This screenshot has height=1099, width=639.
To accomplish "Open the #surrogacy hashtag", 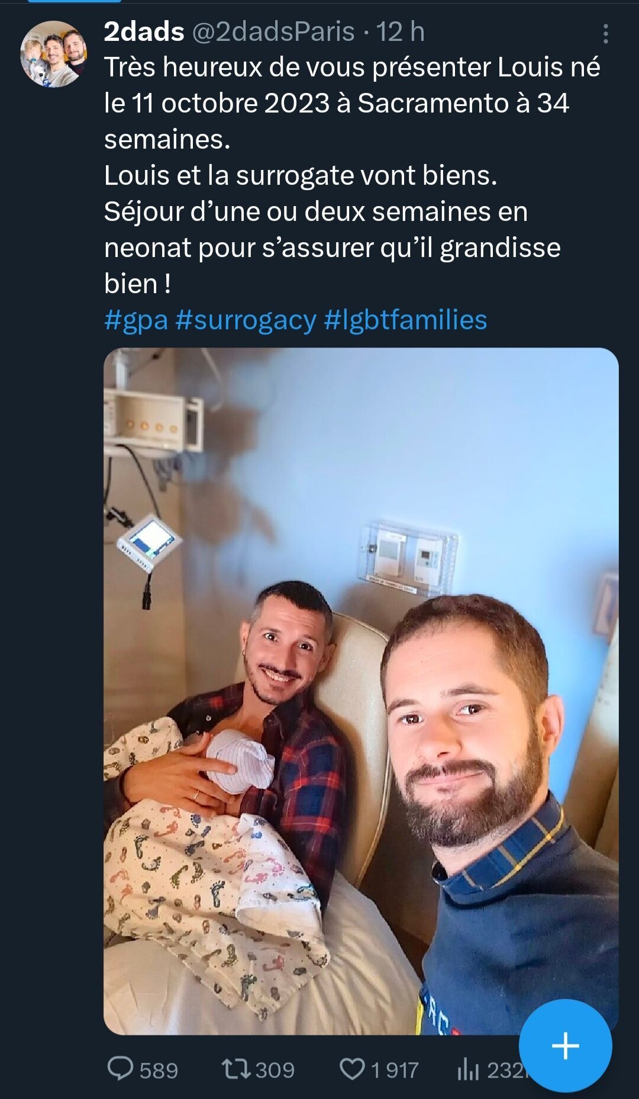I will click(246, 320).
